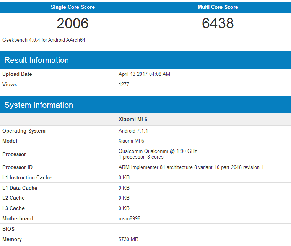Click the Multi-Core Score header

(218, 7)
